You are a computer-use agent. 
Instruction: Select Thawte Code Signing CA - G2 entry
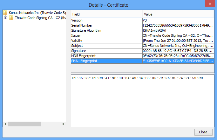pos(40,18)
